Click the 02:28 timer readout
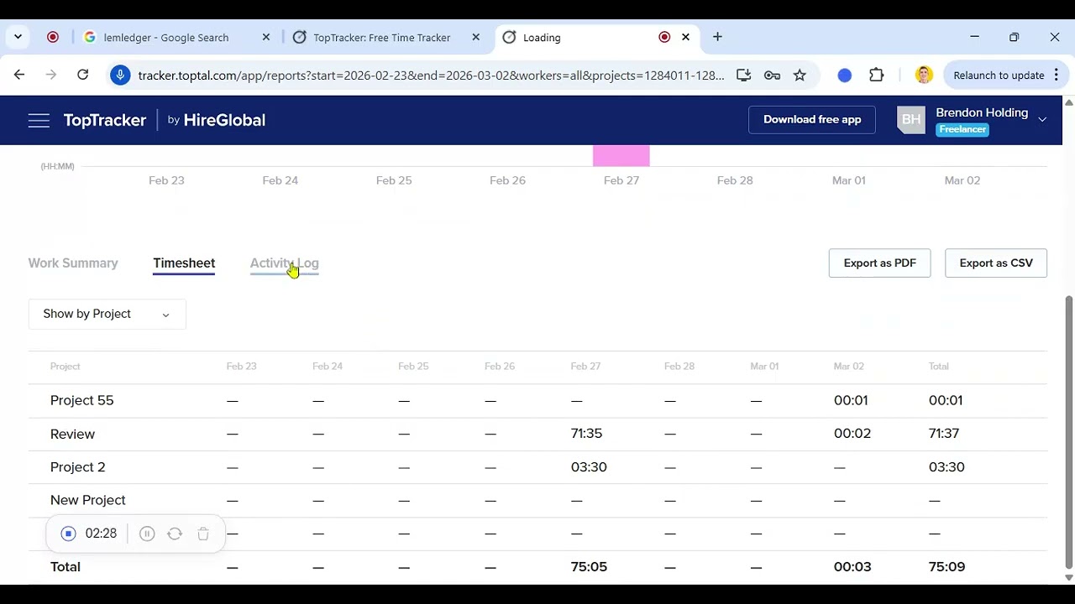Image resolution: width=1075 pixels, height=604 pixels. pos(101,534)
